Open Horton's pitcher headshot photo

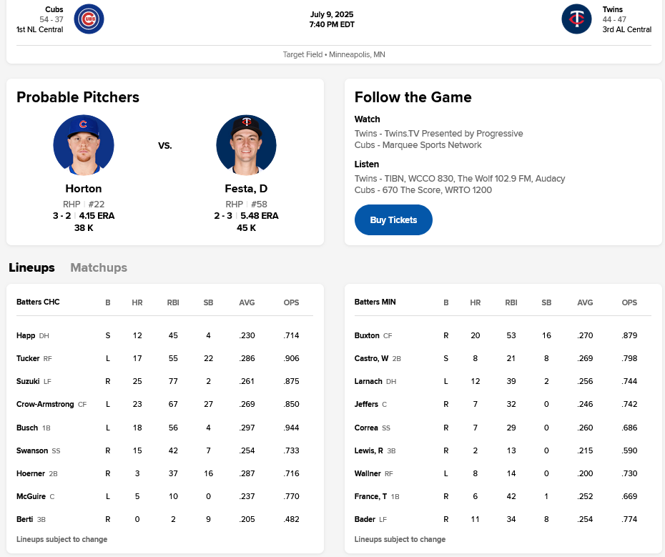pyautogui.click(x=84, y=145)
